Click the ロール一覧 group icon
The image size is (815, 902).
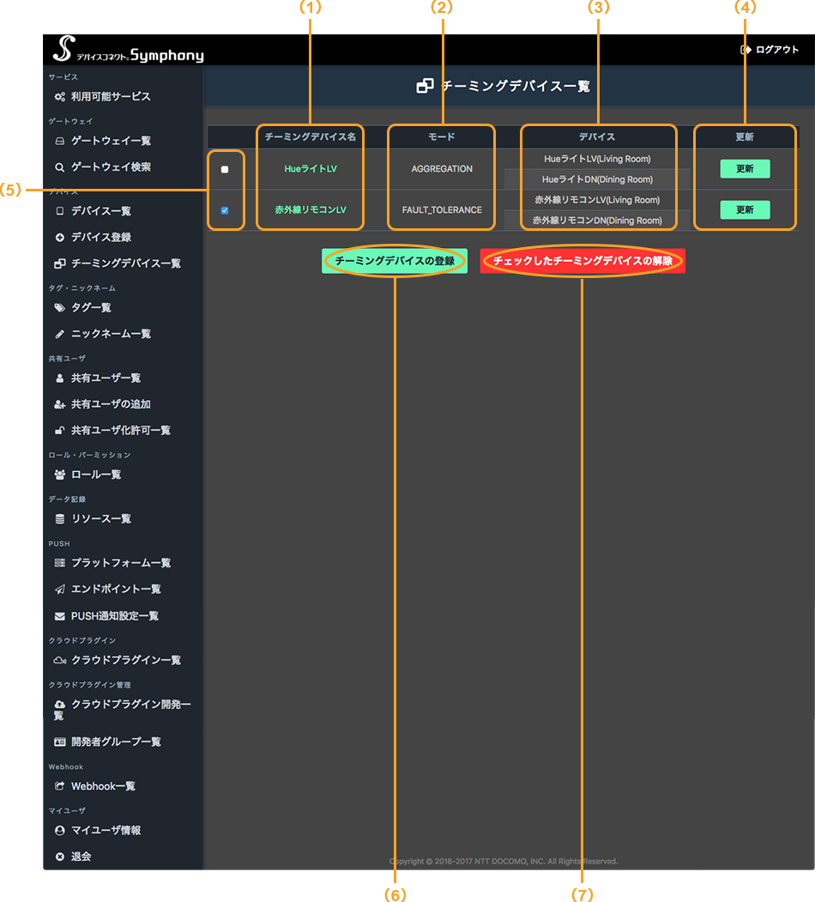click(60, 475)
